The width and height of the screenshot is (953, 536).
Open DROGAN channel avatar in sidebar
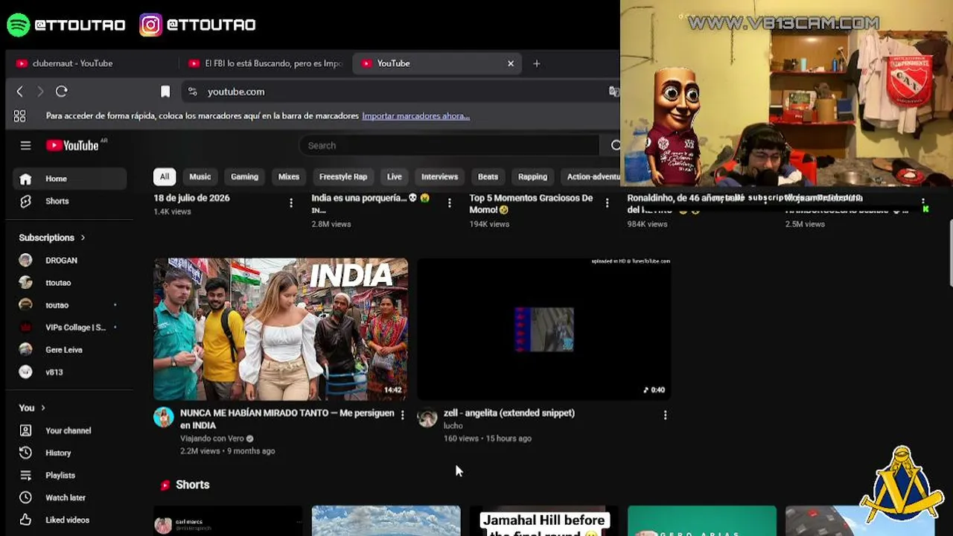pyautogui.click(x=26, y=261)
